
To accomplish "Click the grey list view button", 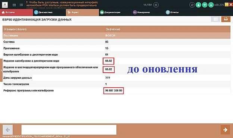I will pyautogui.click(x=215, y=19).
